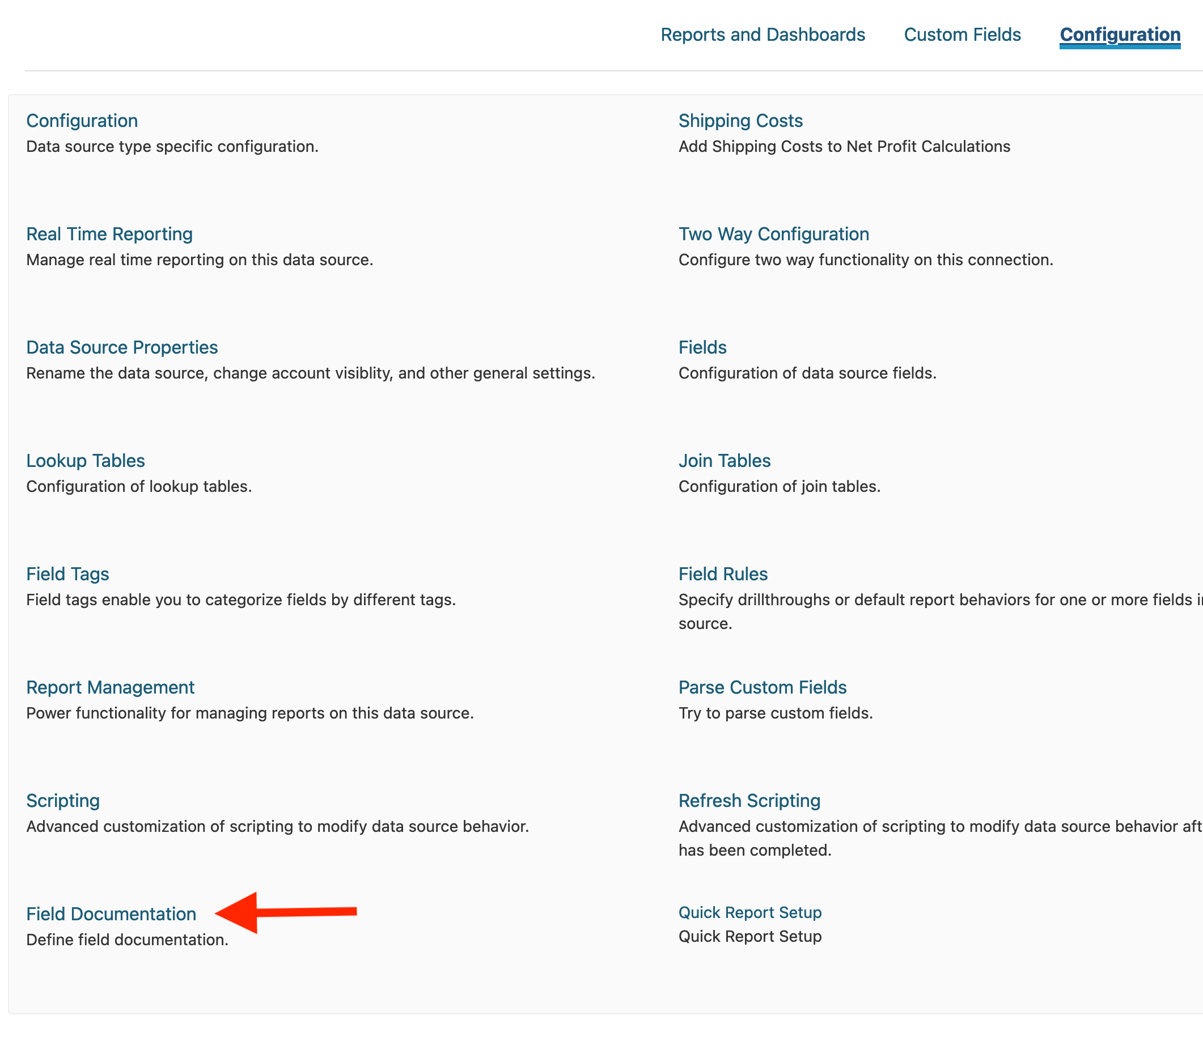This screenshot has height=1037, width=1203.
Task: Go to Field Tags
Action: (x=67, y=574)
